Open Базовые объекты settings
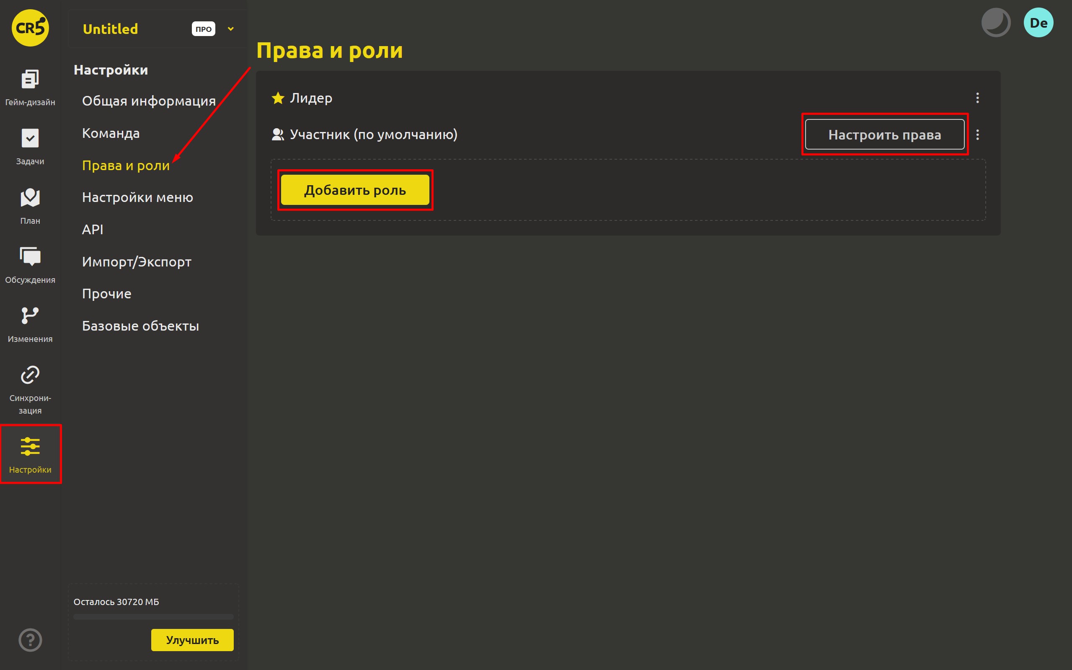The image size is (1072, 670). (x=140, y=326)
